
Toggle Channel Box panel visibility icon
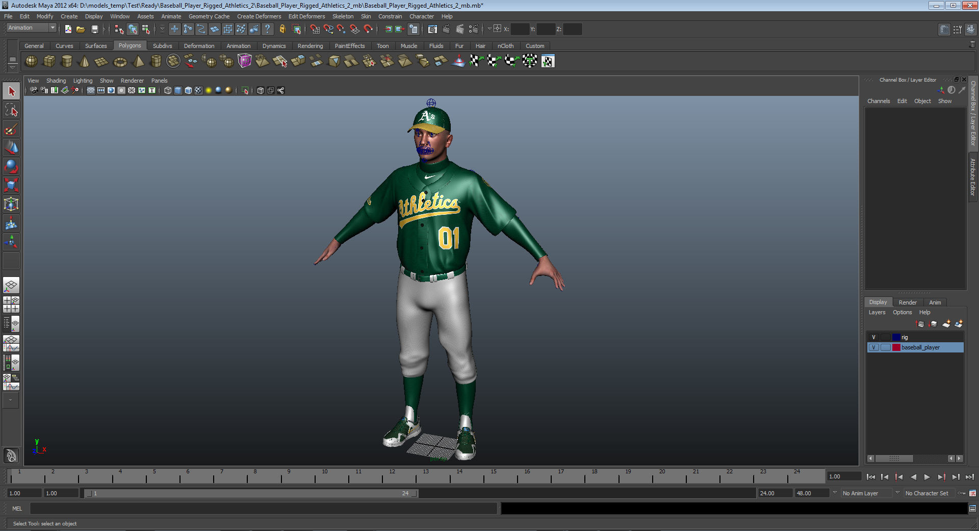970,29
